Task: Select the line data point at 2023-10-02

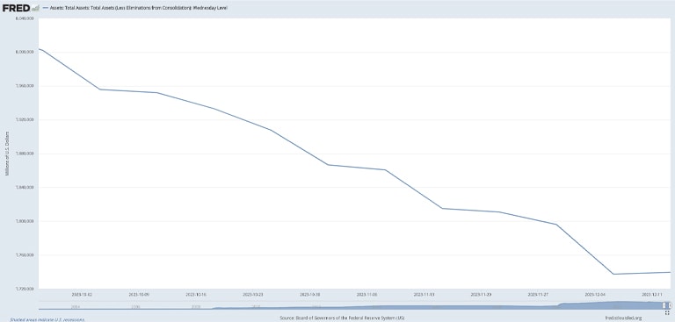Action: click(100, 89)
